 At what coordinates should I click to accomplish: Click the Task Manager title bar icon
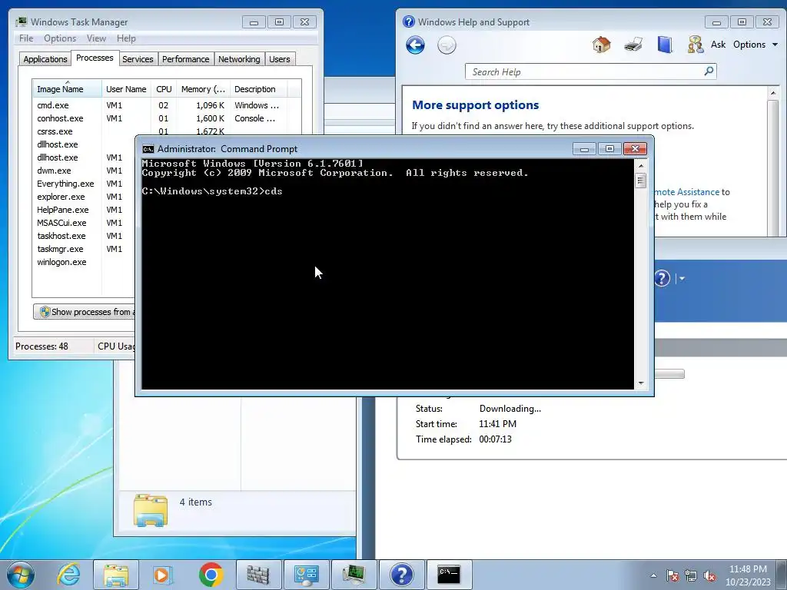pos(21,22)
